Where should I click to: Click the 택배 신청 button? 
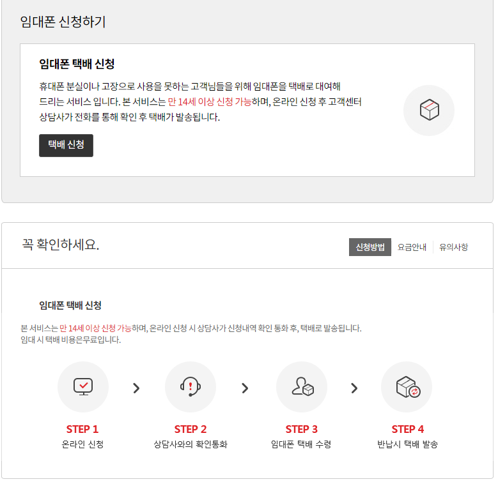(x=66, y=145)
